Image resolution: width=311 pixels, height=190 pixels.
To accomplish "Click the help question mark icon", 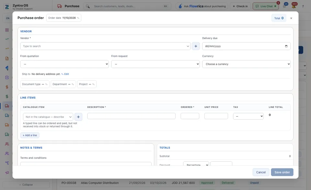I will pos(303,6).
